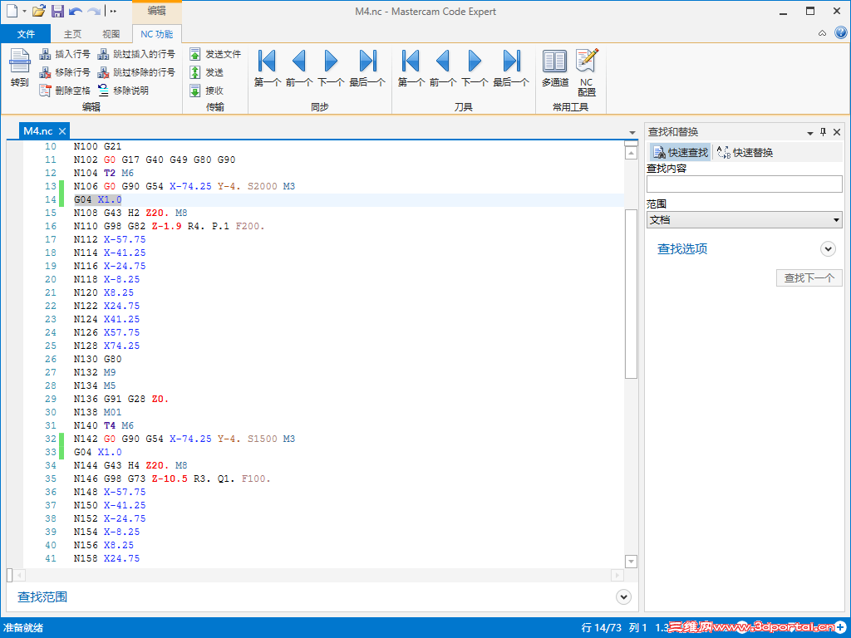Close the 查找和替换 panel

837,132
